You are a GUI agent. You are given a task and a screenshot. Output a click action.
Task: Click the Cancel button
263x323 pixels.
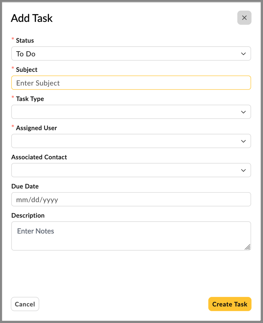point(25,304)
